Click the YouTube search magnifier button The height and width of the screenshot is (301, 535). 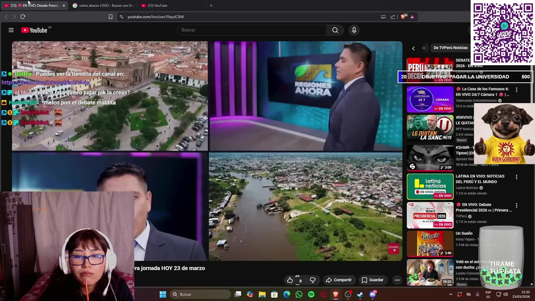335,30
